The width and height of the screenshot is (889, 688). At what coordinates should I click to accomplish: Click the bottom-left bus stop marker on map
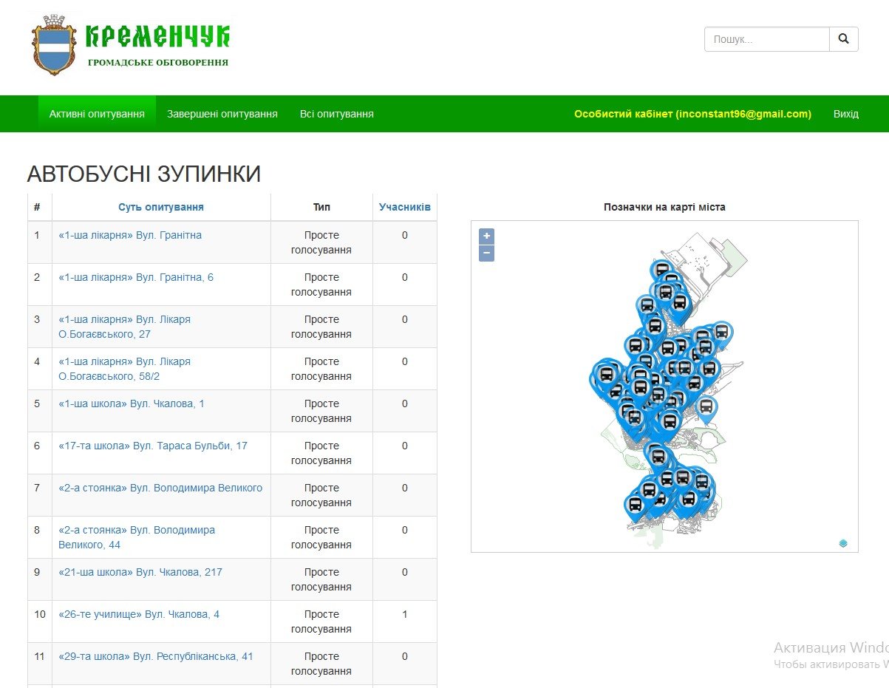coord(635,505)
